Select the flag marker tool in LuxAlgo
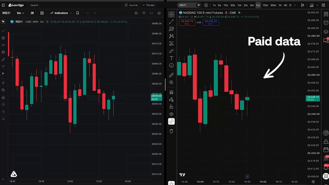The image size is (329, 185). point(3,74)
